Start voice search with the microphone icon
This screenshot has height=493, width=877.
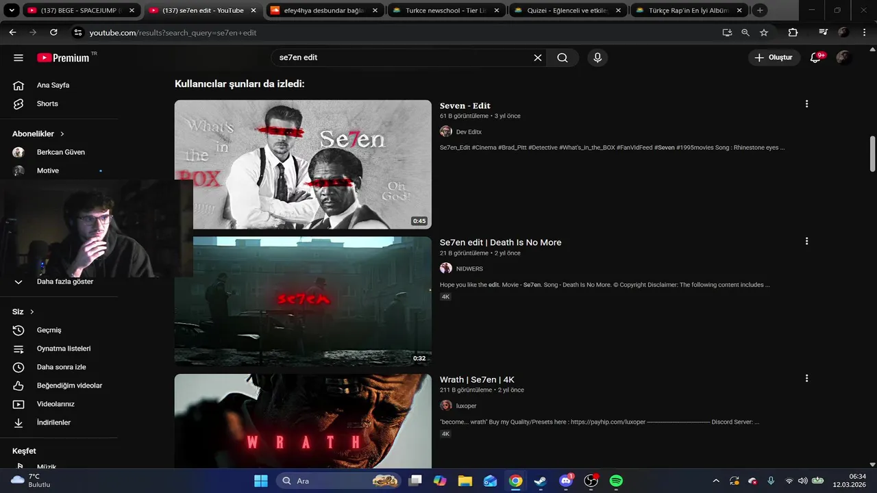597,58
